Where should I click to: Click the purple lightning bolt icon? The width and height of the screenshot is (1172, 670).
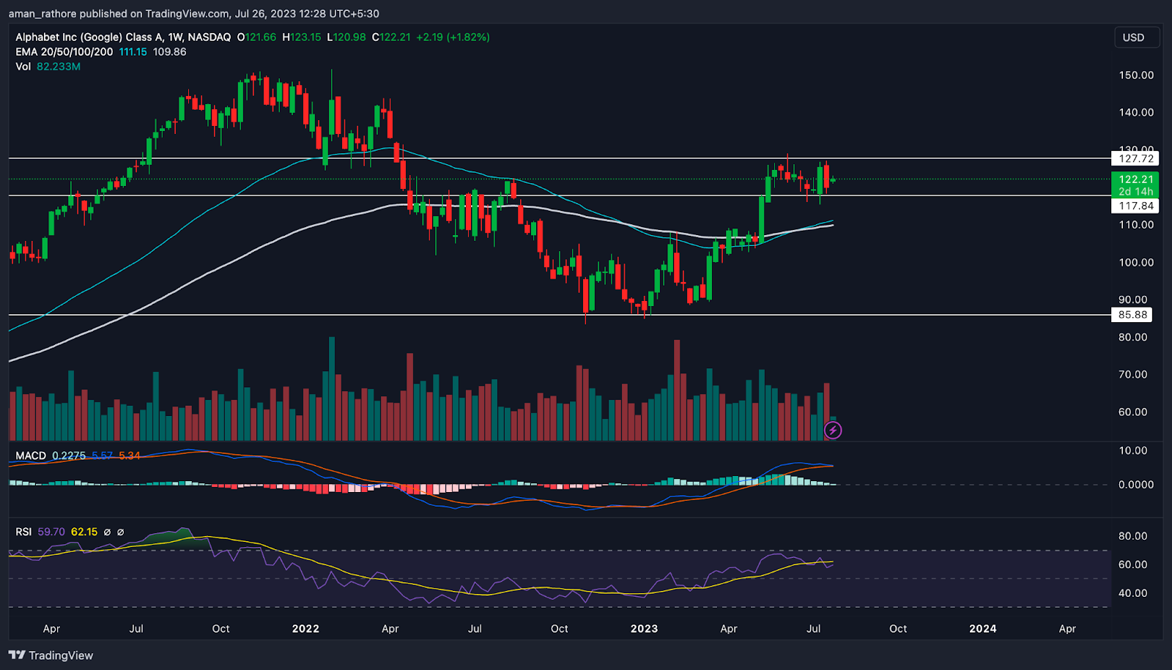[x=833, y=430]
